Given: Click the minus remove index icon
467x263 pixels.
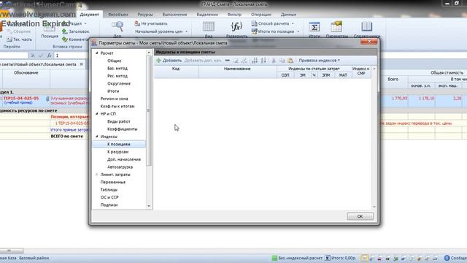Looking at the screenshot, I should pyautogui.click(x=227, y=61).
